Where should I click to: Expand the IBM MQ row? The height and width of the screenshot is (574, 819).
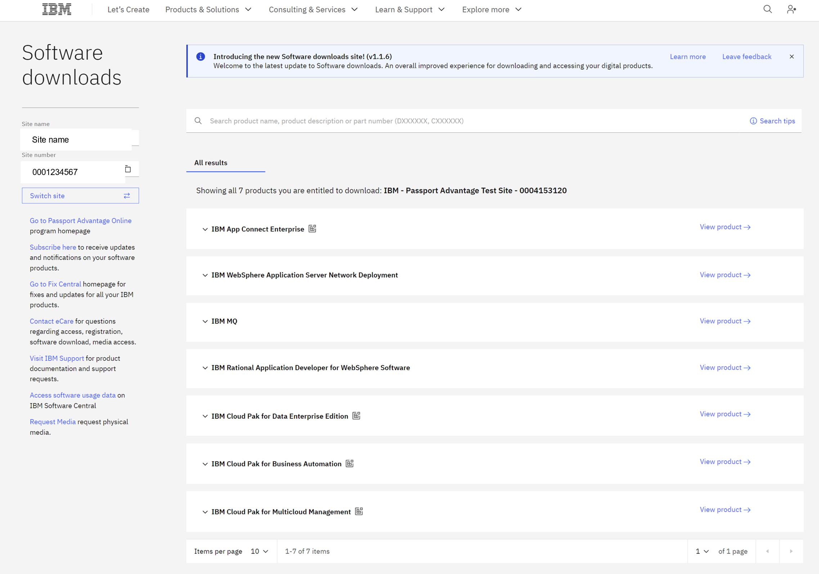(x=205, y=321)
